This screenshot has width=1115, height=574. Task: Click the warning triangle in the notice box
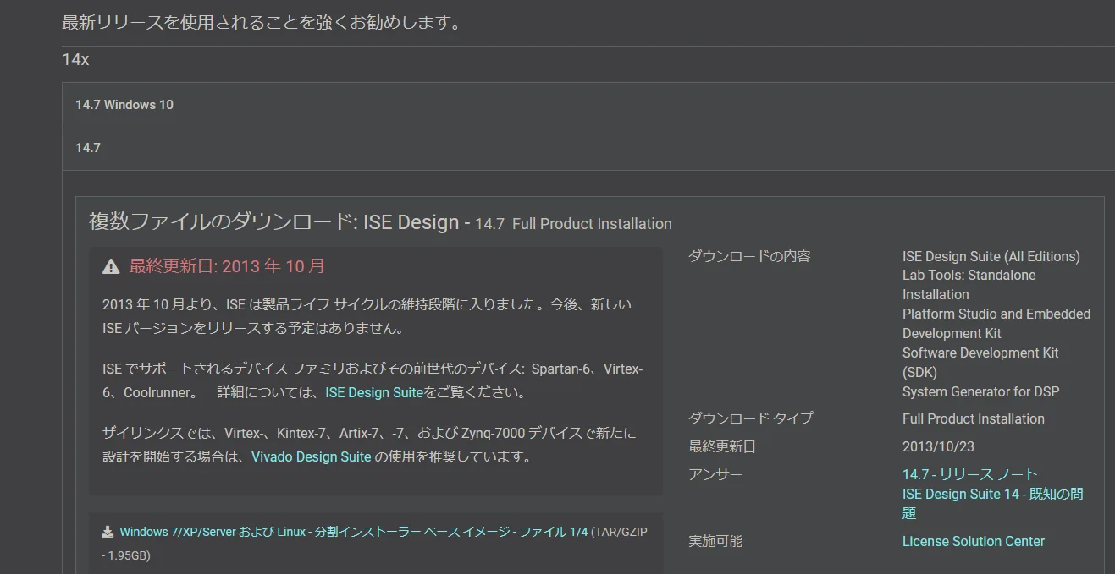(x=109, y=265)
